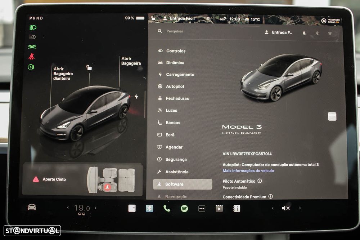Image resolution: width=360 pixels, height=240 pixels.
Task: Open the Navegação settings
Action: [172, 197]
